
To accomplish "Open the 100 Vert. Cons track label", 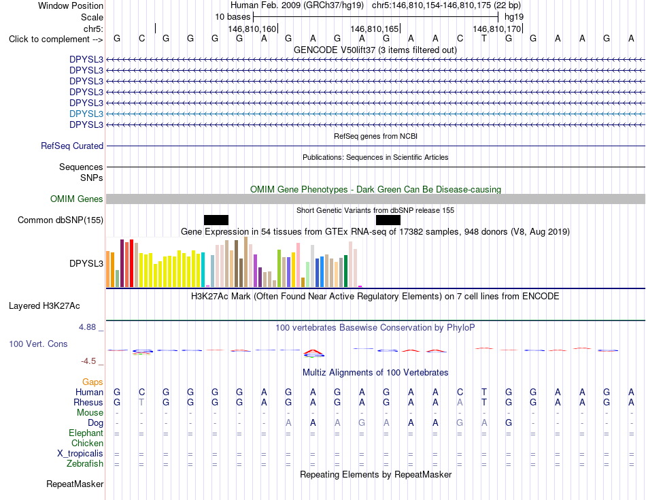I will tap(38, 344).
